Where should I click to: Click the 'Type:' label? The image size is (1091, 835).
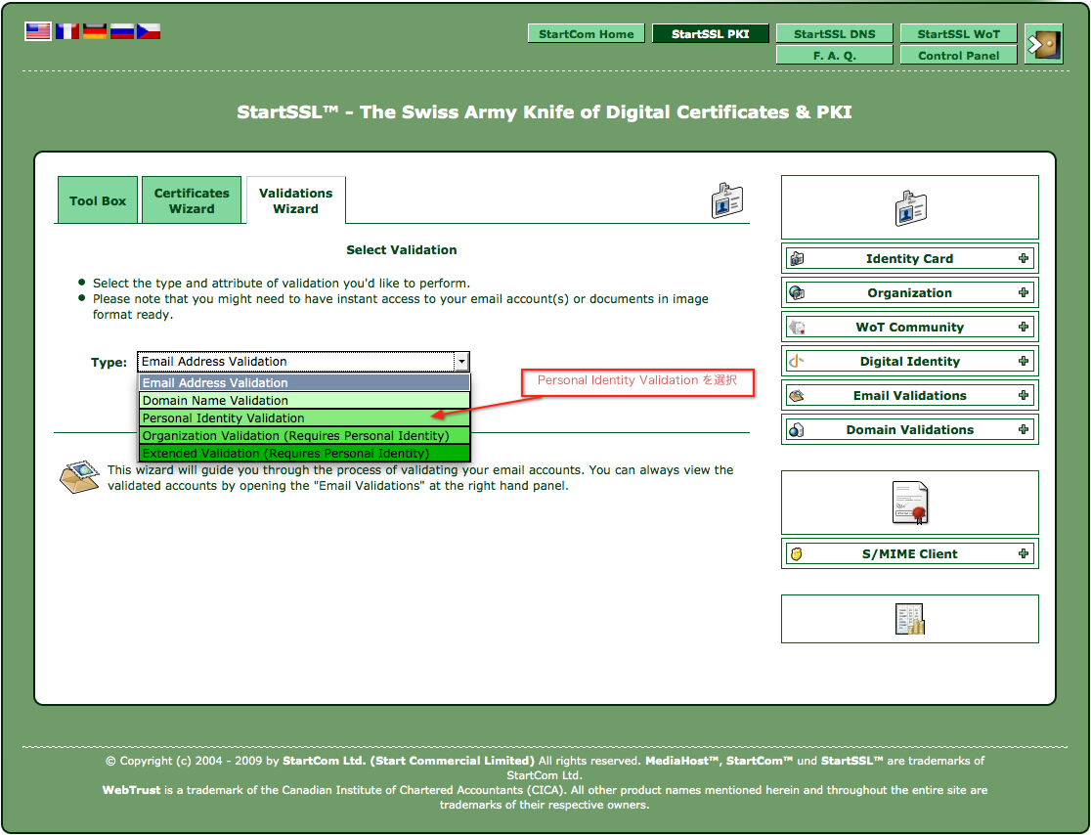pyautogui.click(x=109, y=363)
